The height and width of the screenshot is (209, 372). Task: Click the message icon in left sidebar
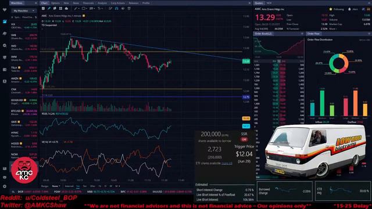5,57
